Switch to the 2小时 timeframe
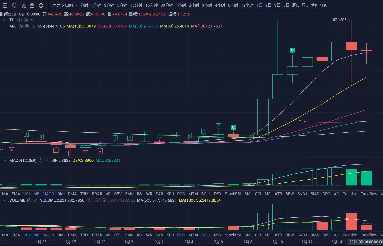383x246 pixels. 194,5
